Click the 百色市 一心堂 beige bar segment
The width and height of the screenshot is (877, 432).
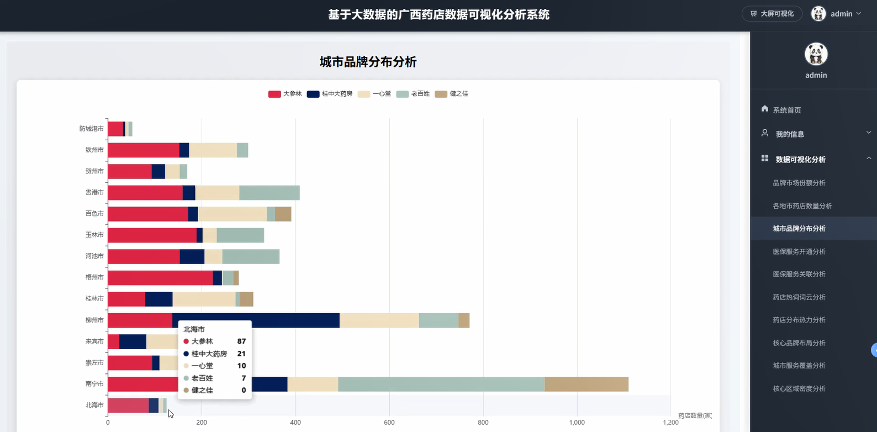point(232,214)
